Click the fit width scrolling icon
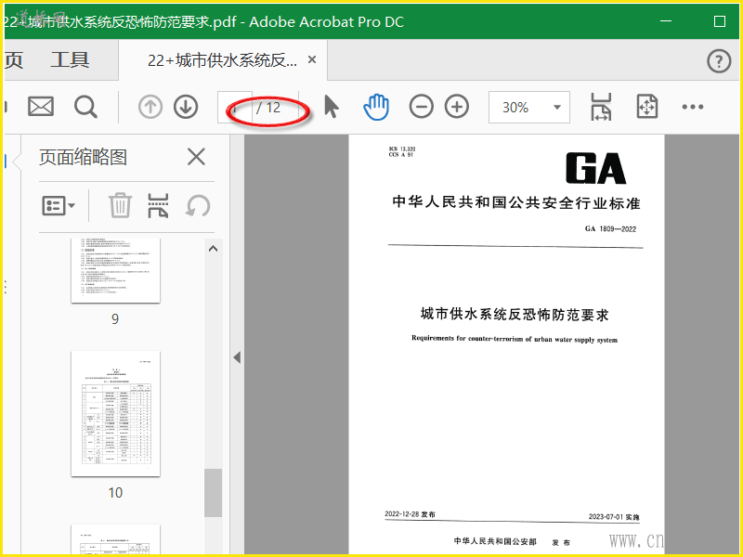 601,107
